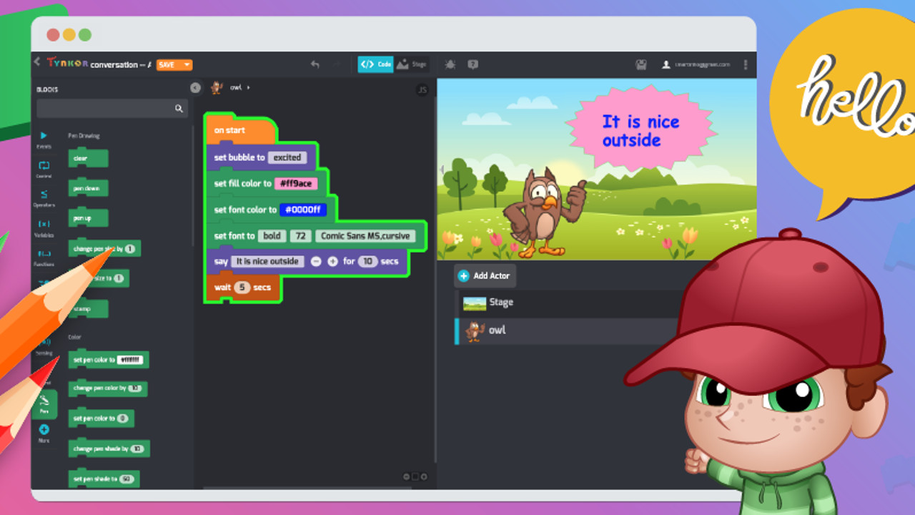Viewport: 915px width, 515px height.
Task: Click the pink speech bubble on stage
Action: click(640, 130)
